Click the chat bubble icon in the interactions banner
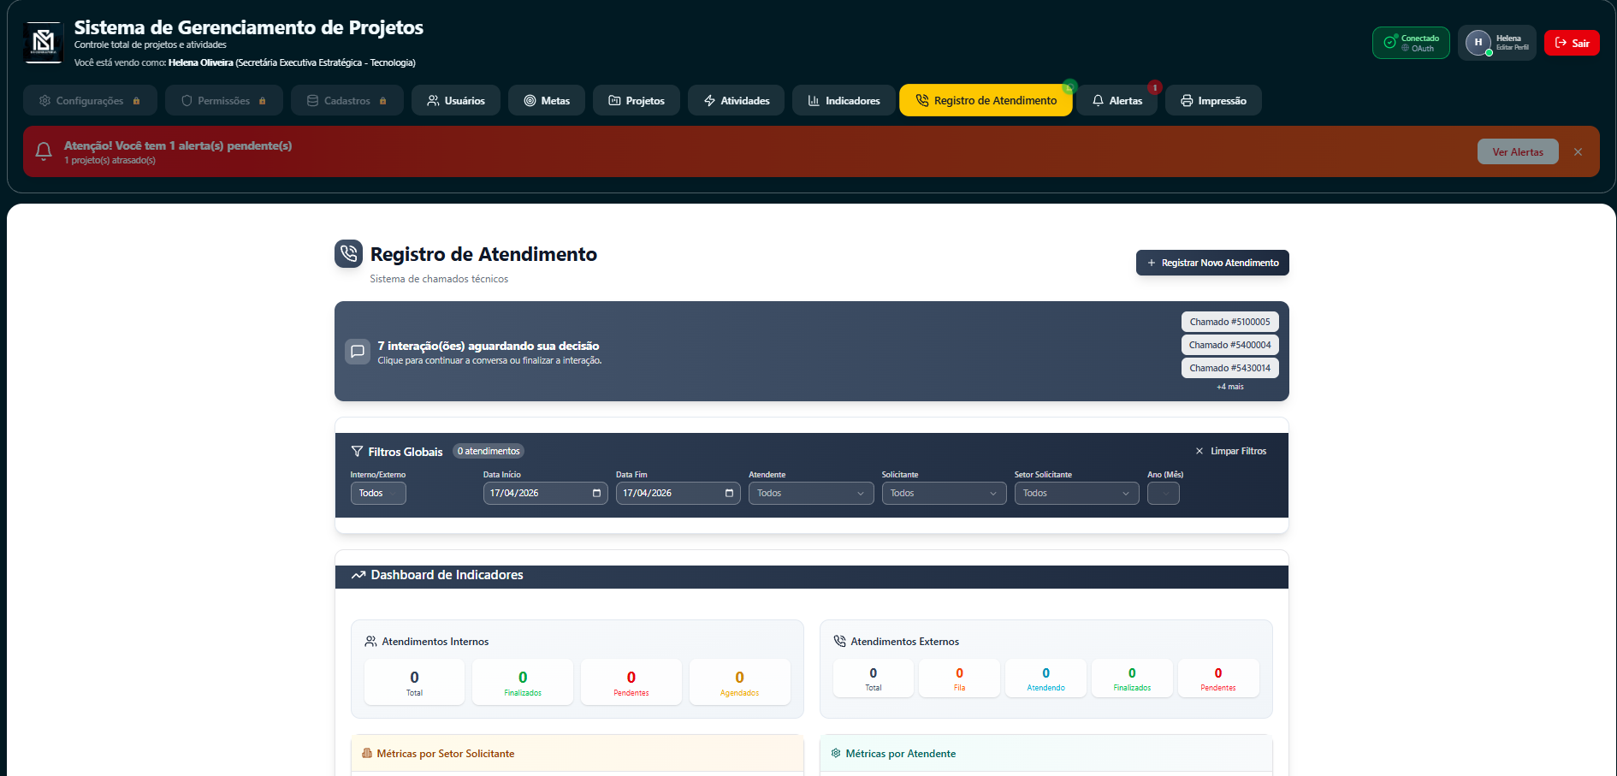 358,352
